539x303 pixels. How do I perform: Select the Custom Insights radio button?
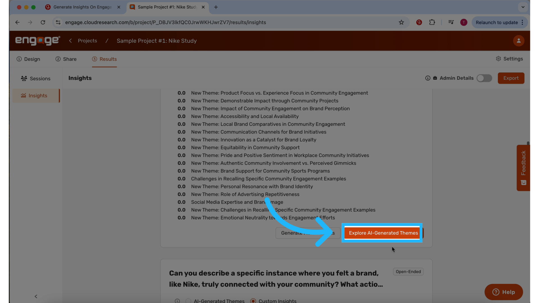[253, 301]
